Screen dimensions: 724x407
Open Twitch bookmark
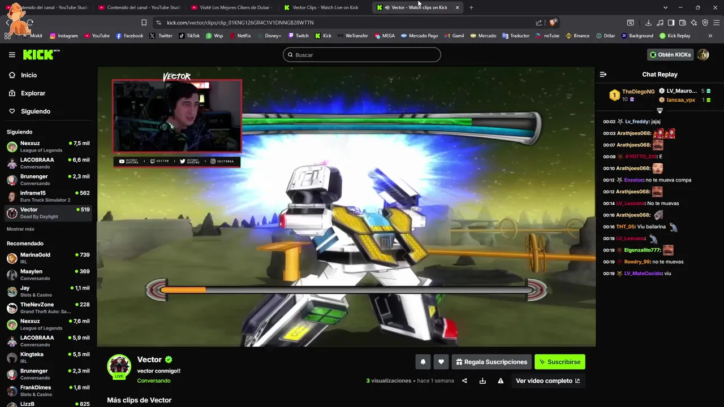299,36
